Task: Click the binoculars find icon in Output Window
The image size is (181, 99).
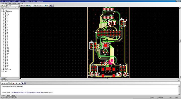Action: coord(19,83)
